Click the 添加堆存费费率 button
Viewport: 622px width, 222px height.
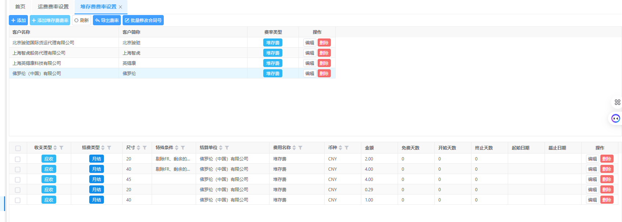coord(50,20)
